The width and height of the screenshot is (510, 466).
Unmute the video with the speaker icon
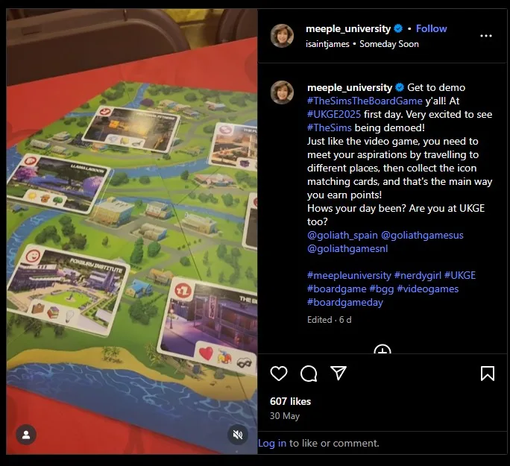238,435
